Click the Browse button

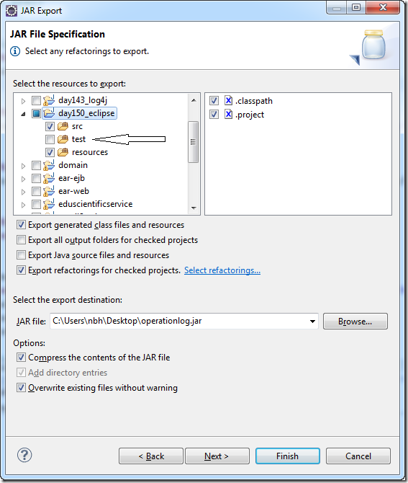coord(355,322)
